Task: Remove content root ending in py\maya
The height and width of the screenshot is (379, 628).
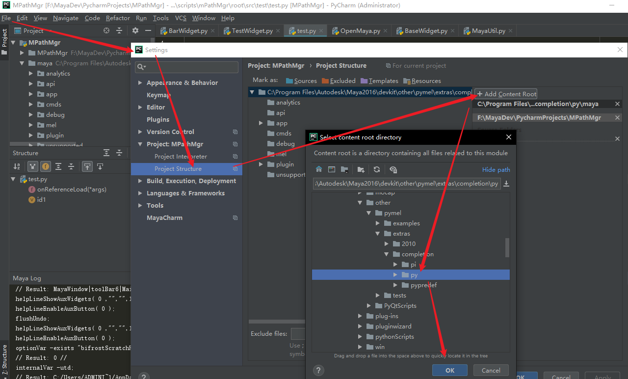Action: click(617, 104)
